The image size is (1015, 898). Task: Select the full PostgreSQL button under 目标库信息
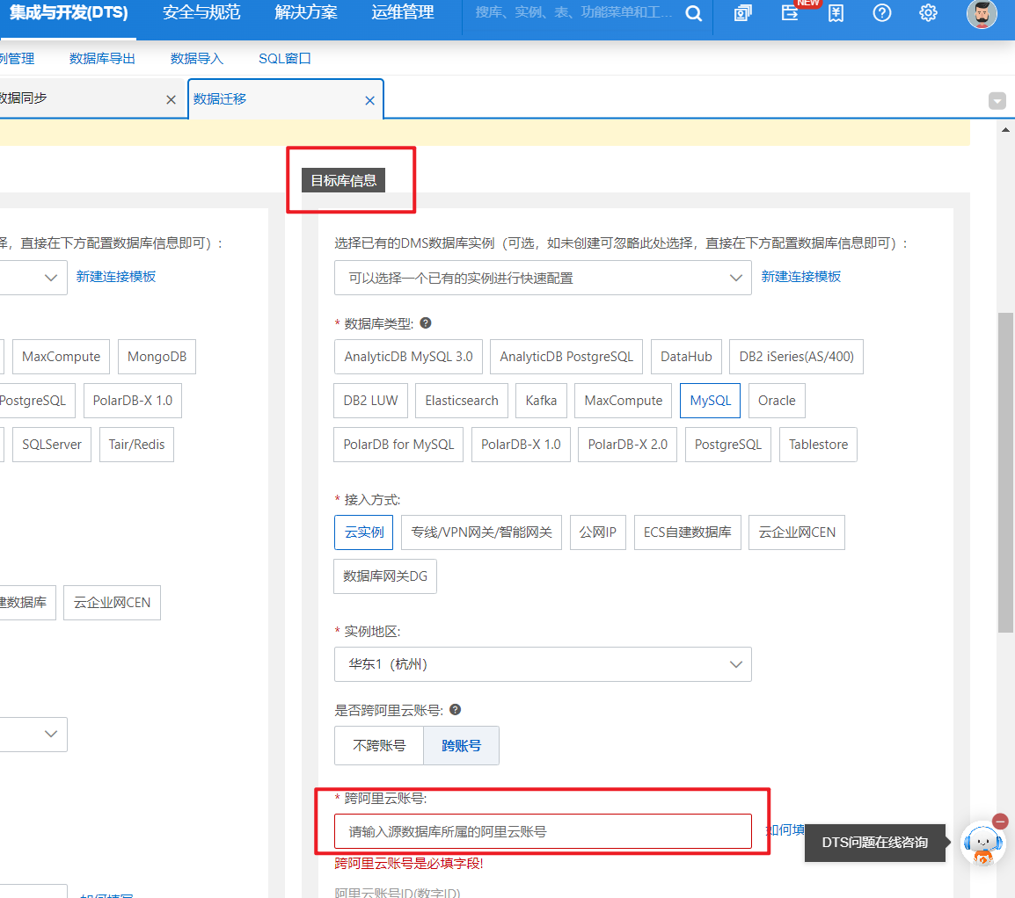[728, 445]
